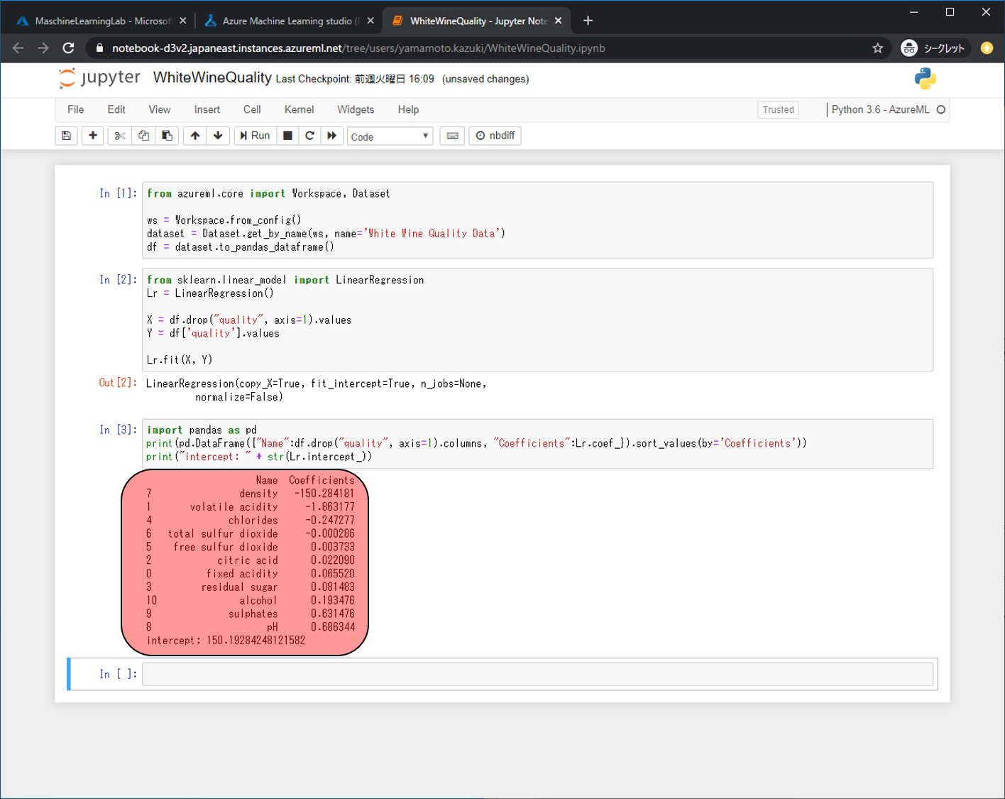
Task: Open the File menu
Action: [x=75, y=109]
